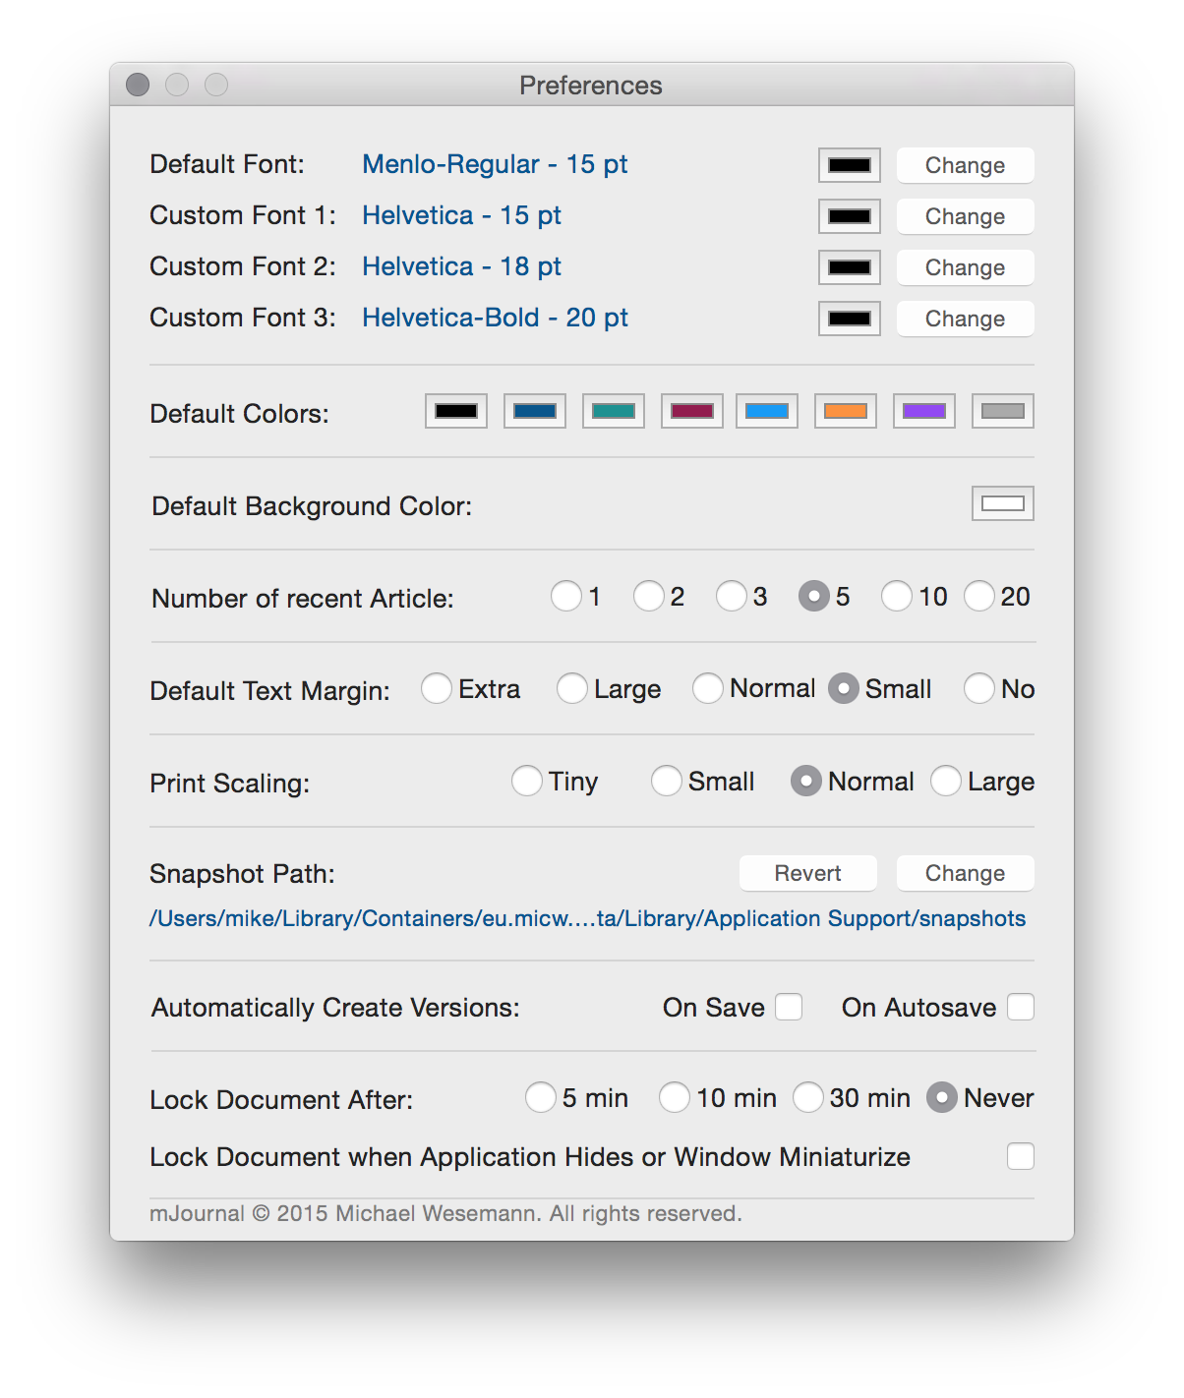Viewport: 1184px width, 1398px height.
Task: Open the crimson default color swatch
Action: (691, 411)
